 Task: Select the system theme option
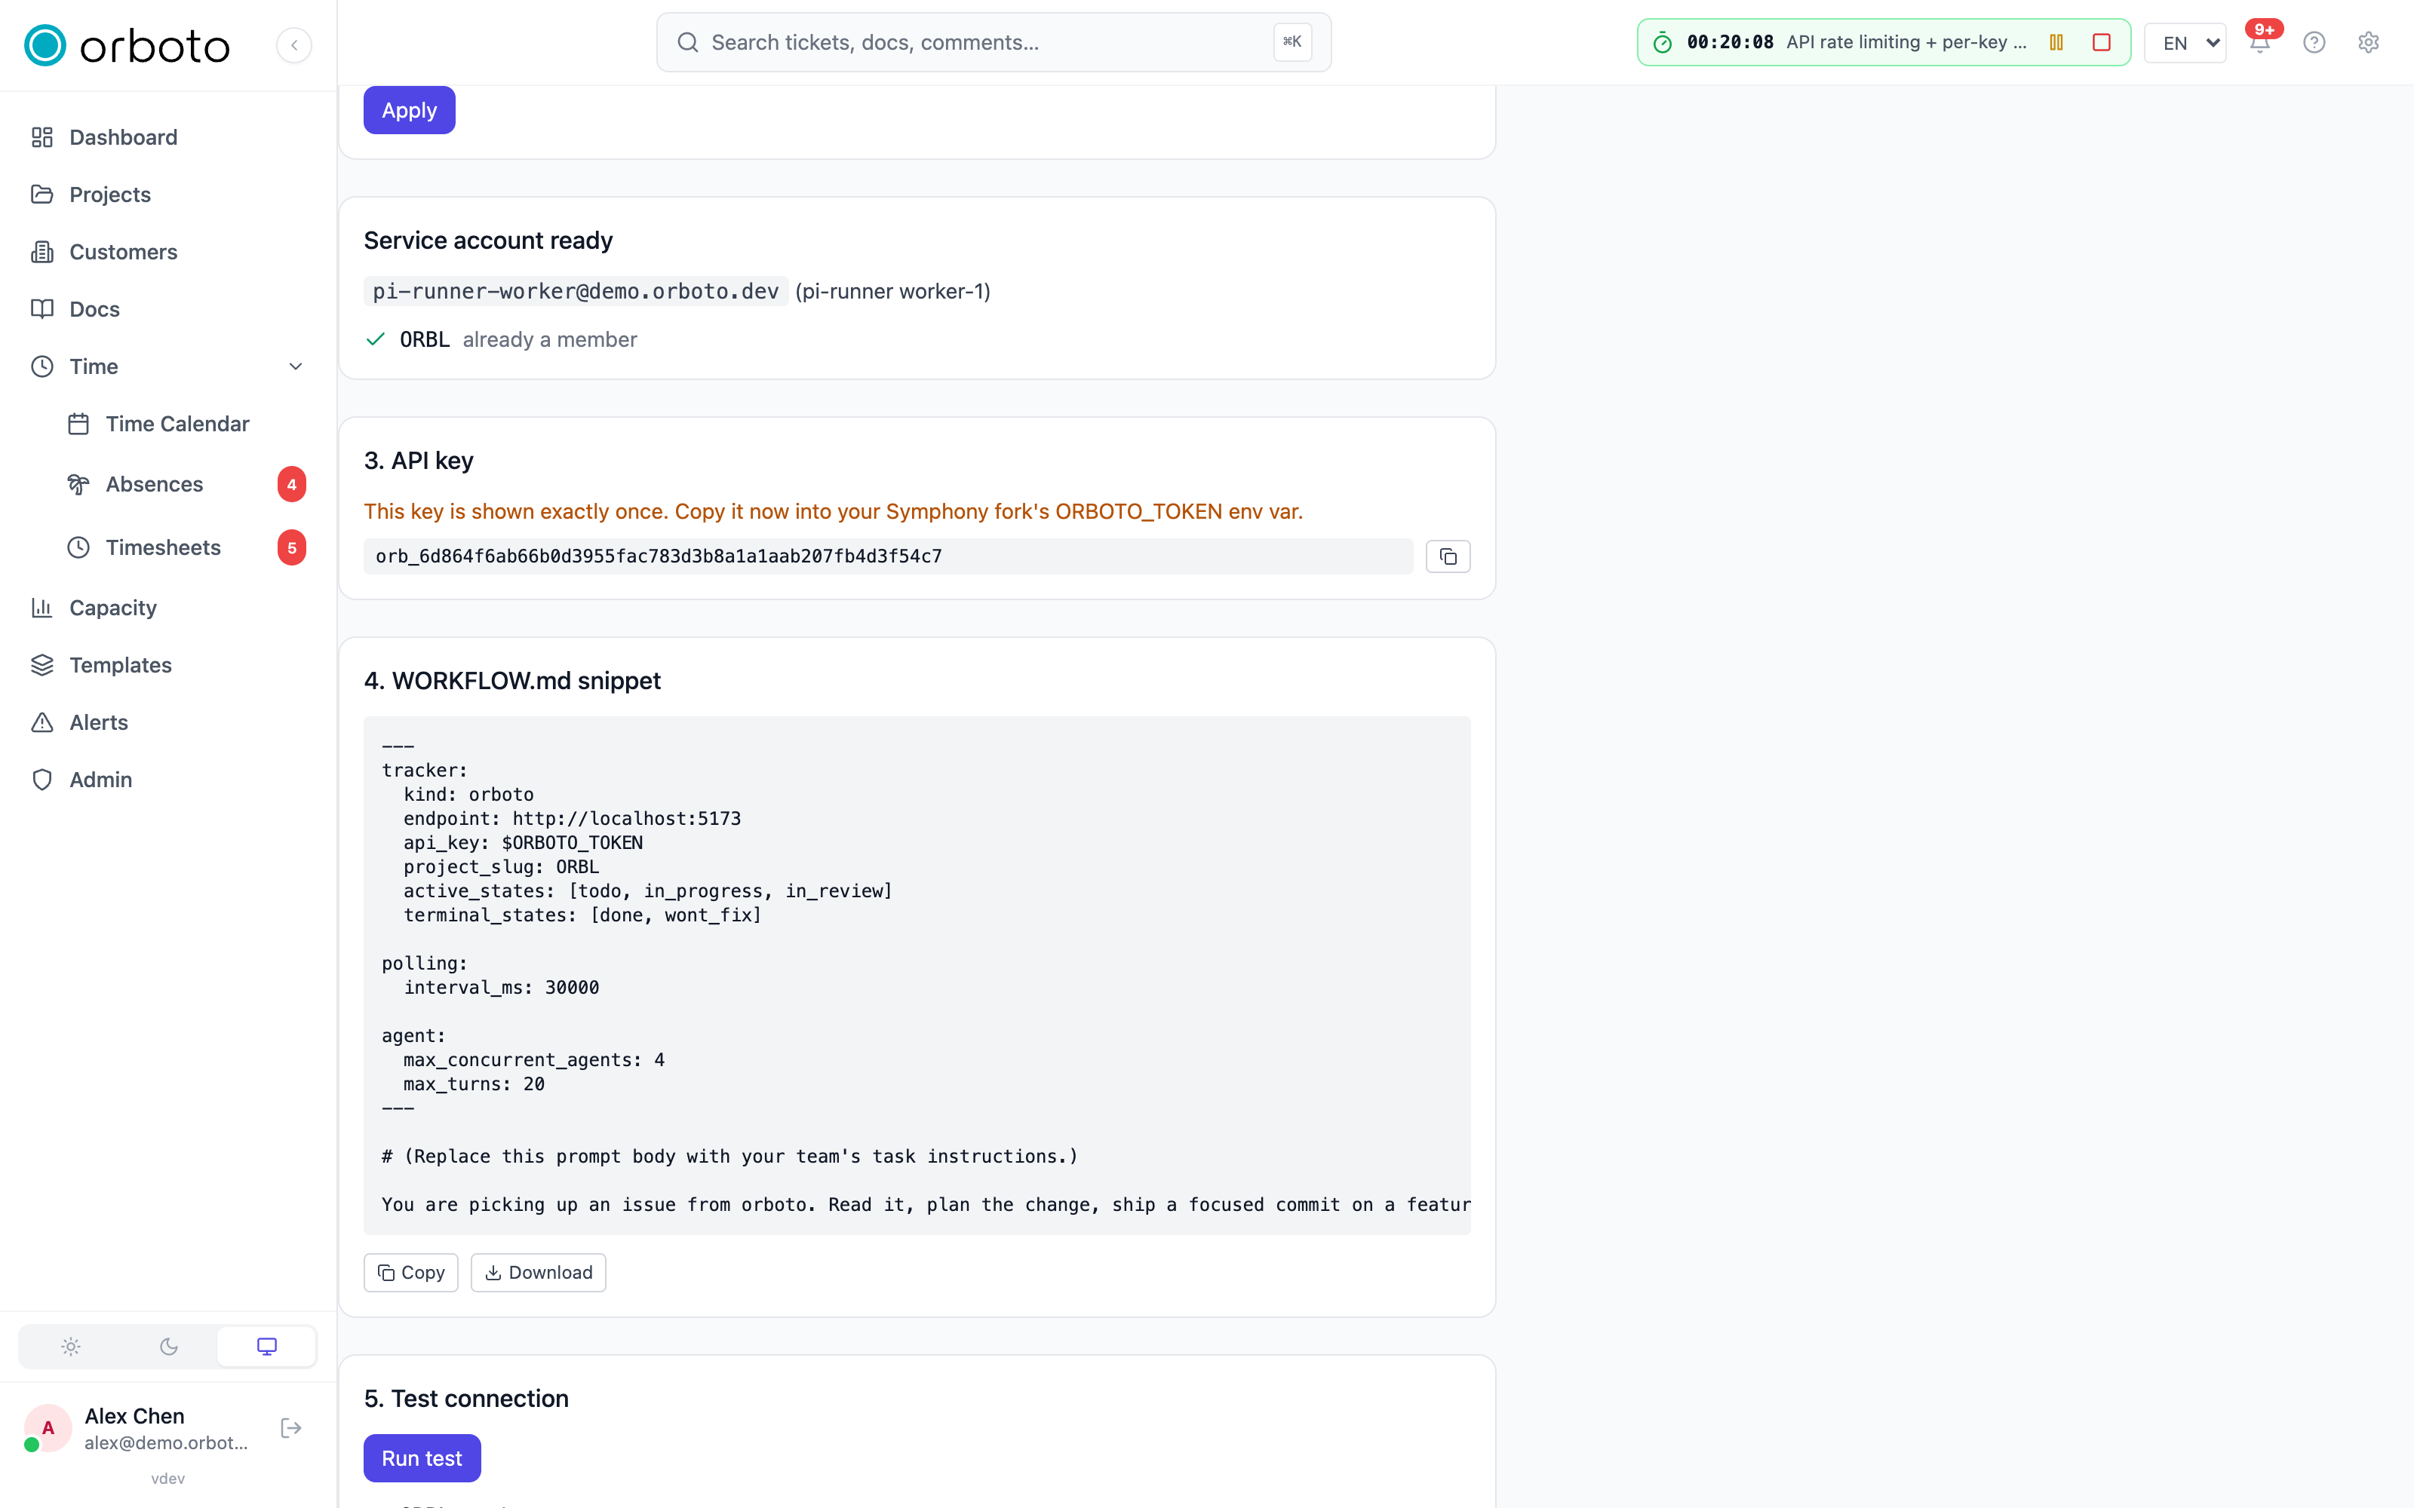266,1347
